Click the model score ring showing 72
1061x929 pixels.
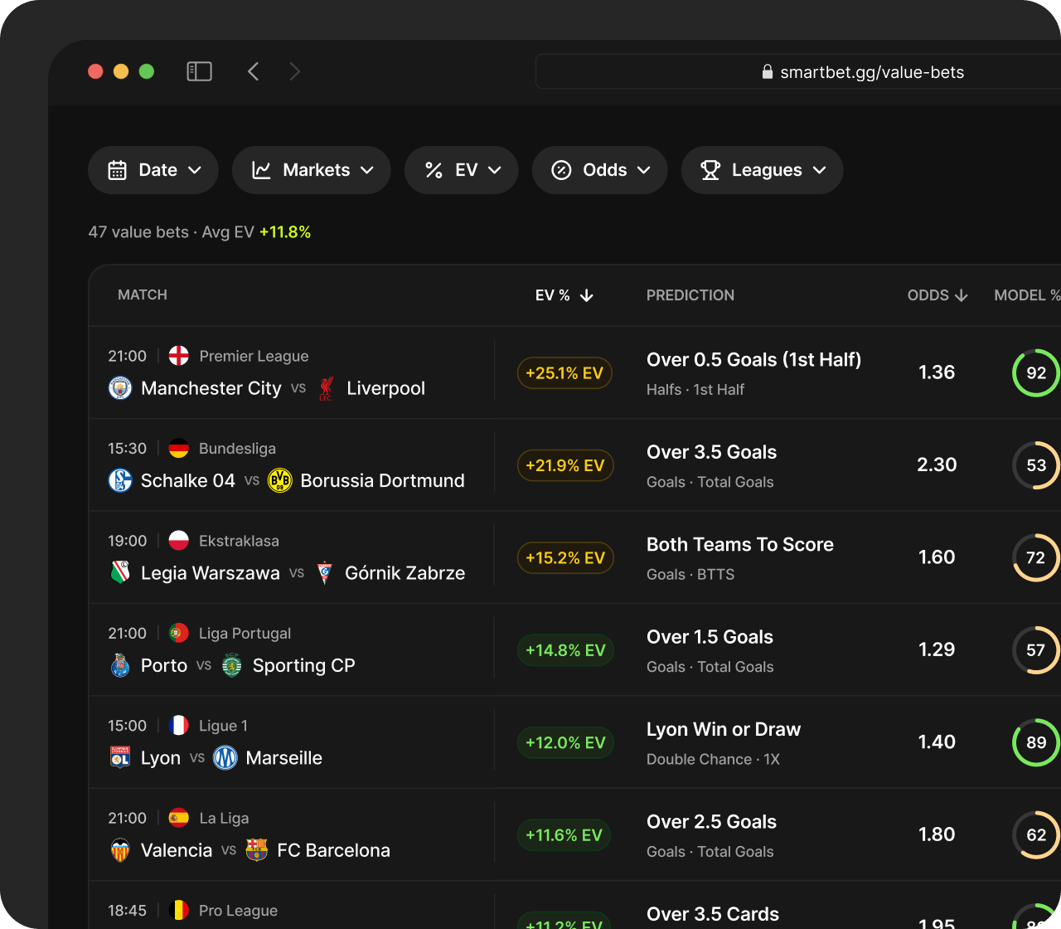(x=1036, y=558)
